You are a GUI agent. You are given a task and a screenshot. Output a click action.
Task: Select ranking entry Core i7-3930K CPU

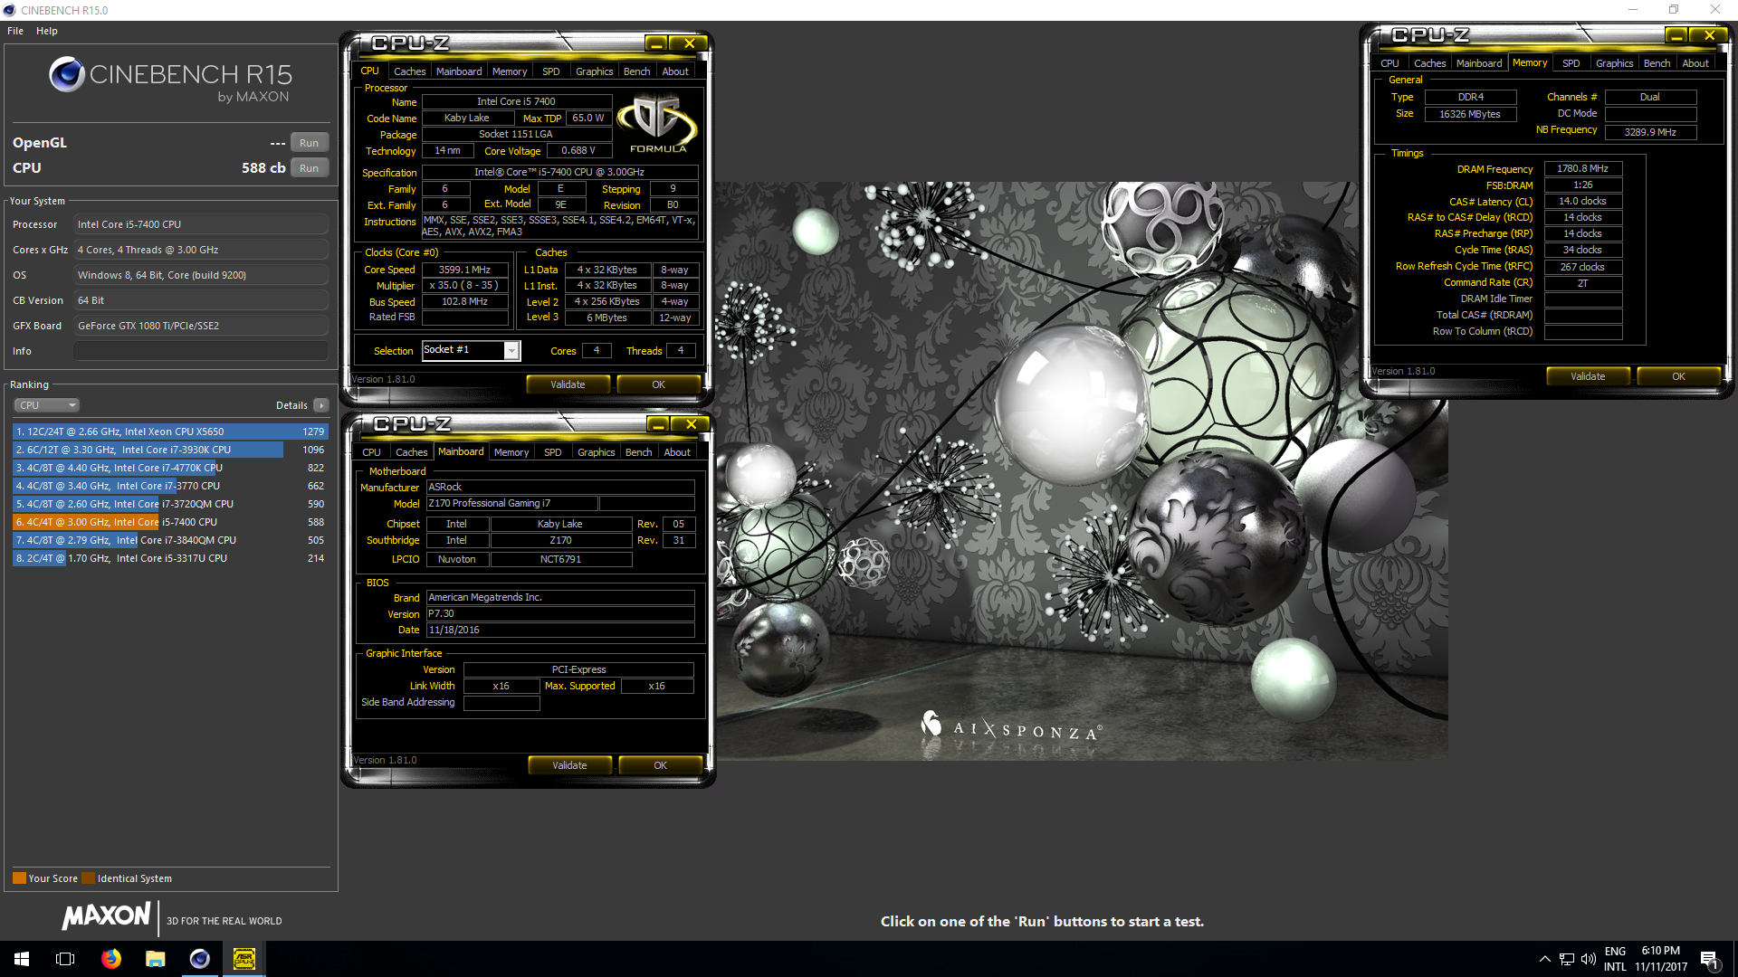(x=170, y=450)
